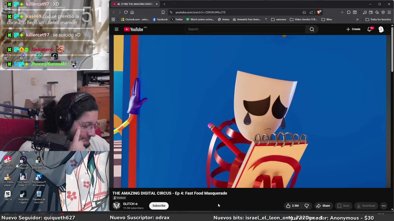Viewport: 394px width, 221px height.
Task: Open CapCut desktop shortcut
Action: [8, 196]
